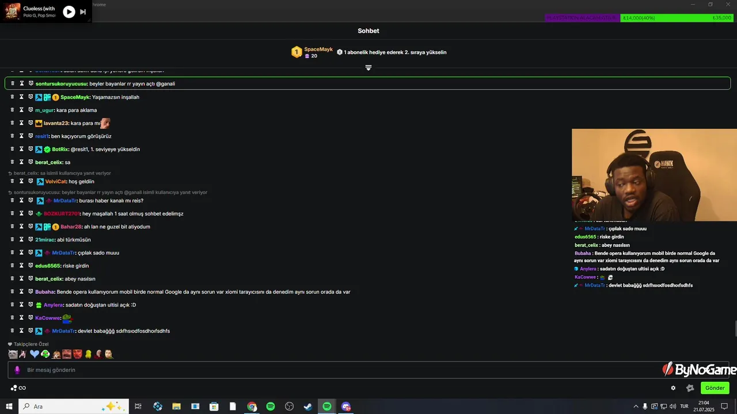Screen dimensions: 737x414
Task: Open SpaceMayk's username in chat
Action: click(x=75, y=97)
